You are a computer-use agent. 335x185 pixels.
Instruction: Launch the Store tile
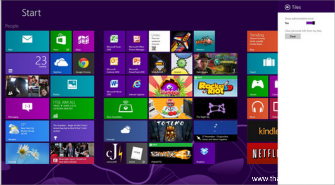(x=61, y=41)
